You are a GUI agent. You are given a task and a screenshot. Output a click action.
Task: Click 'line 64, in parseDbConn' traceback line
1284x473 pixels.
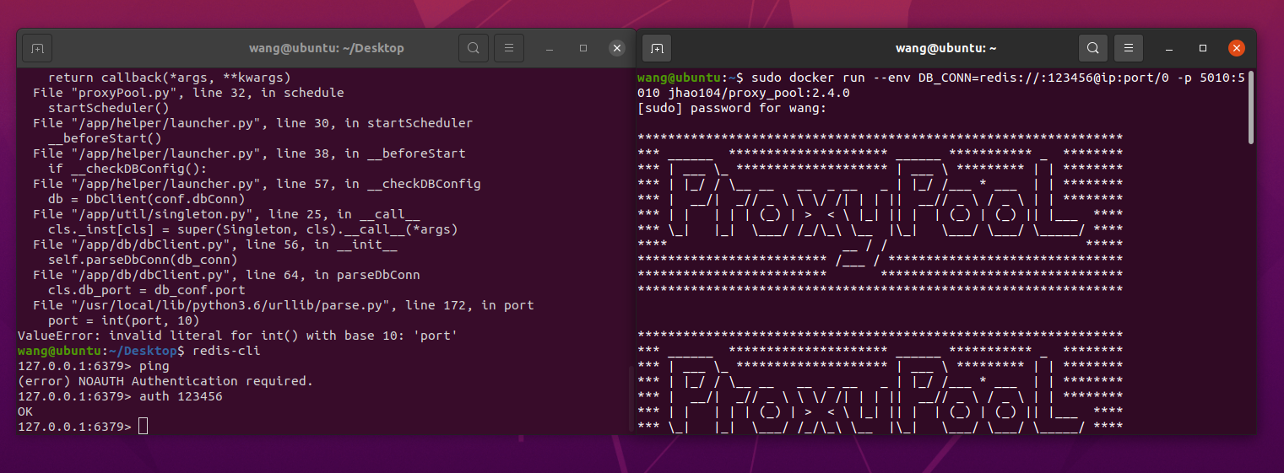click(226, 275)
